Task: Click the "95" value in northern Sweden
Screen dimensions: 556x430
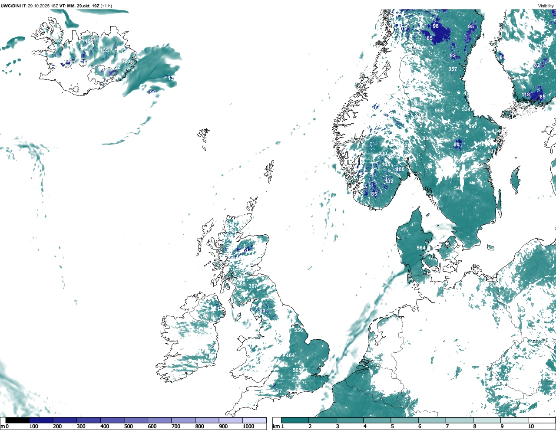Action: pos(471,26)
